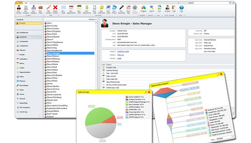The image size is (251, 143).
Task: Switch to the Main ribbon tab
Action: click(x=26, y=3)
